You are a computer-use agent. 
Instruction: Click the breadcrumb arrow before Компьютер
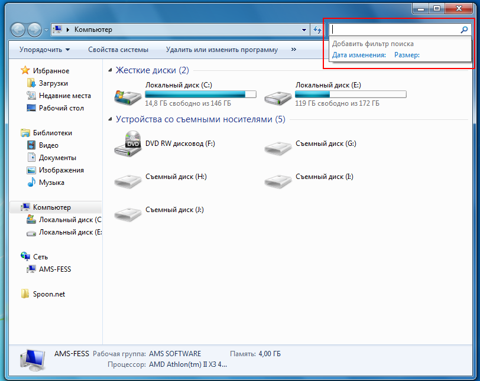pyautogui.click(x=68, y=30)
